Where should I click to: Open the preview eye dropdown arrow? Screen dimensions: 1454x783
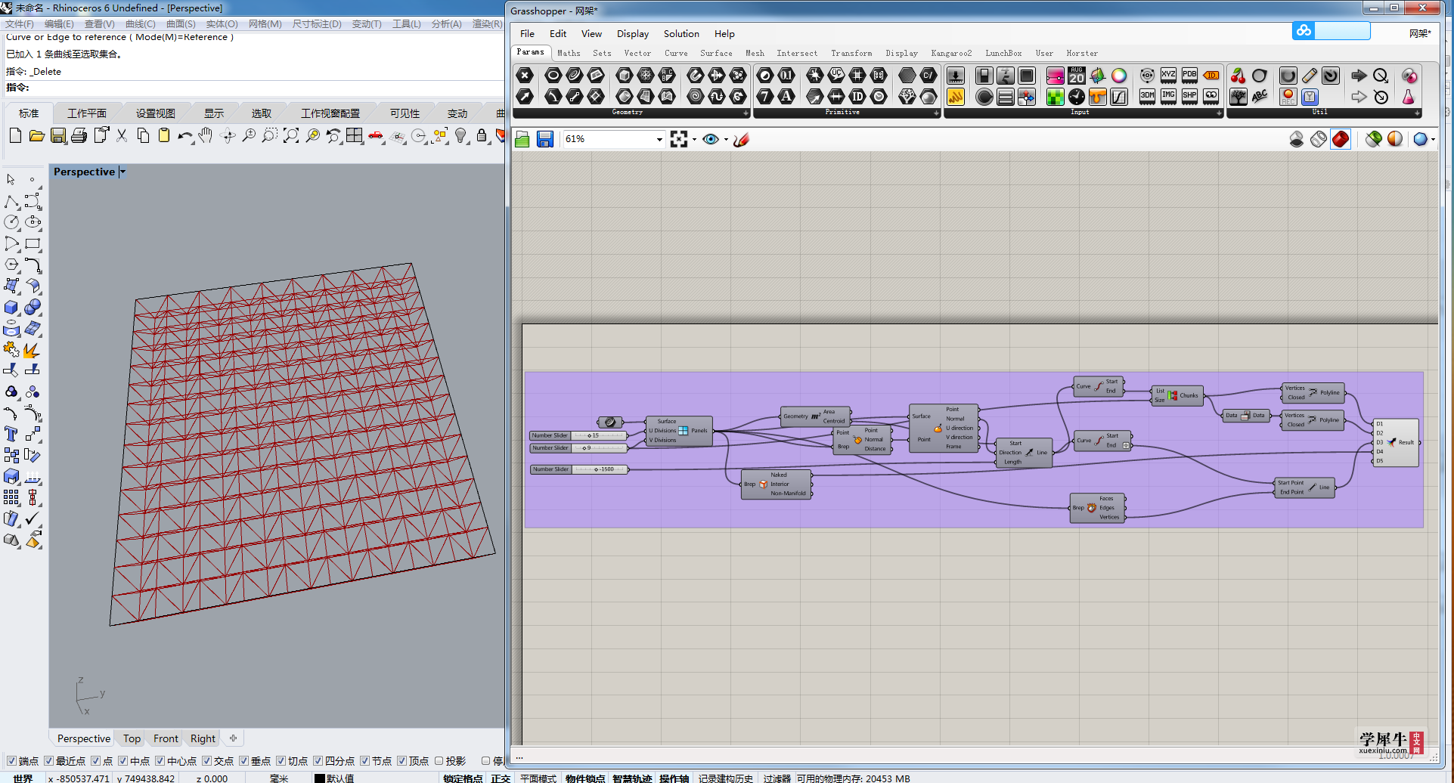[x=726, y=139]
